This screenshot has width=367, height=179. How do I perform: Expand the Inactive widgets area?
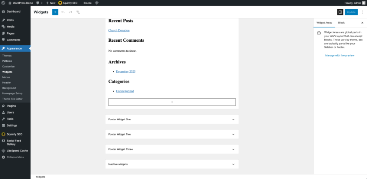click(x=172, y=164)
